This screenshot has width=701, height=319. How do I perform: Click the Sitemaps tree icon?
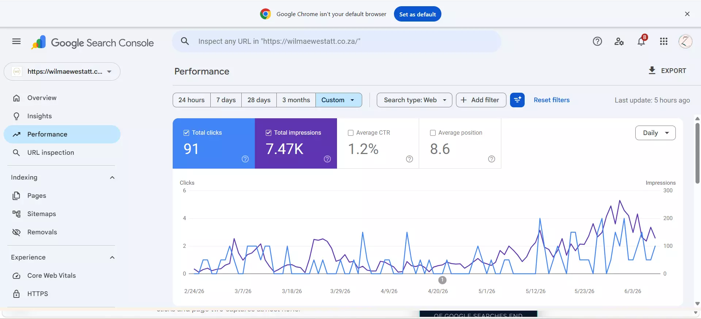16,214
